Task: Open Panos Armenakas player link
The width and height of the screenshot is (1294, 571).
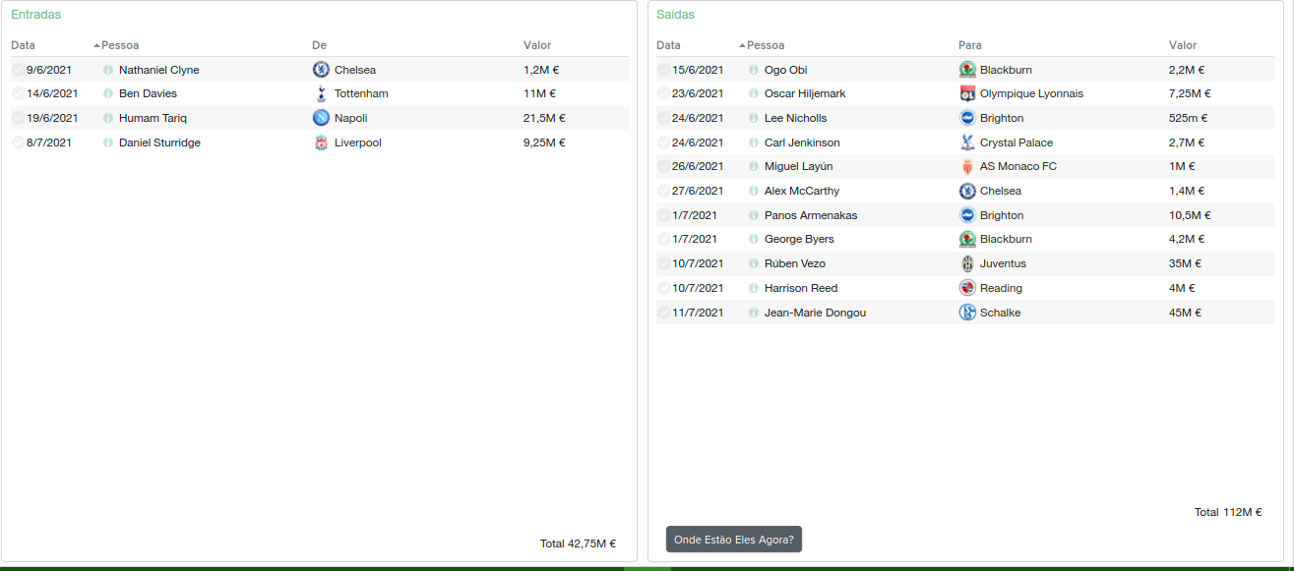Action: tap(811, 215)
